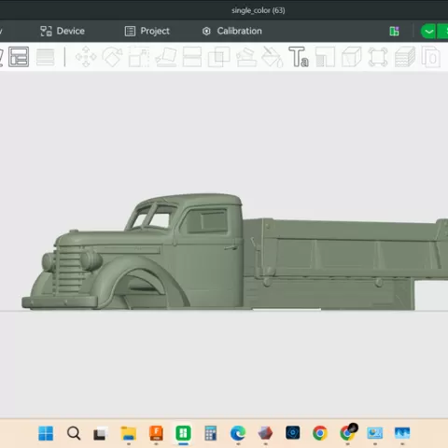
Task: Select the variable layer height lines icon
Action: point(46,57)
